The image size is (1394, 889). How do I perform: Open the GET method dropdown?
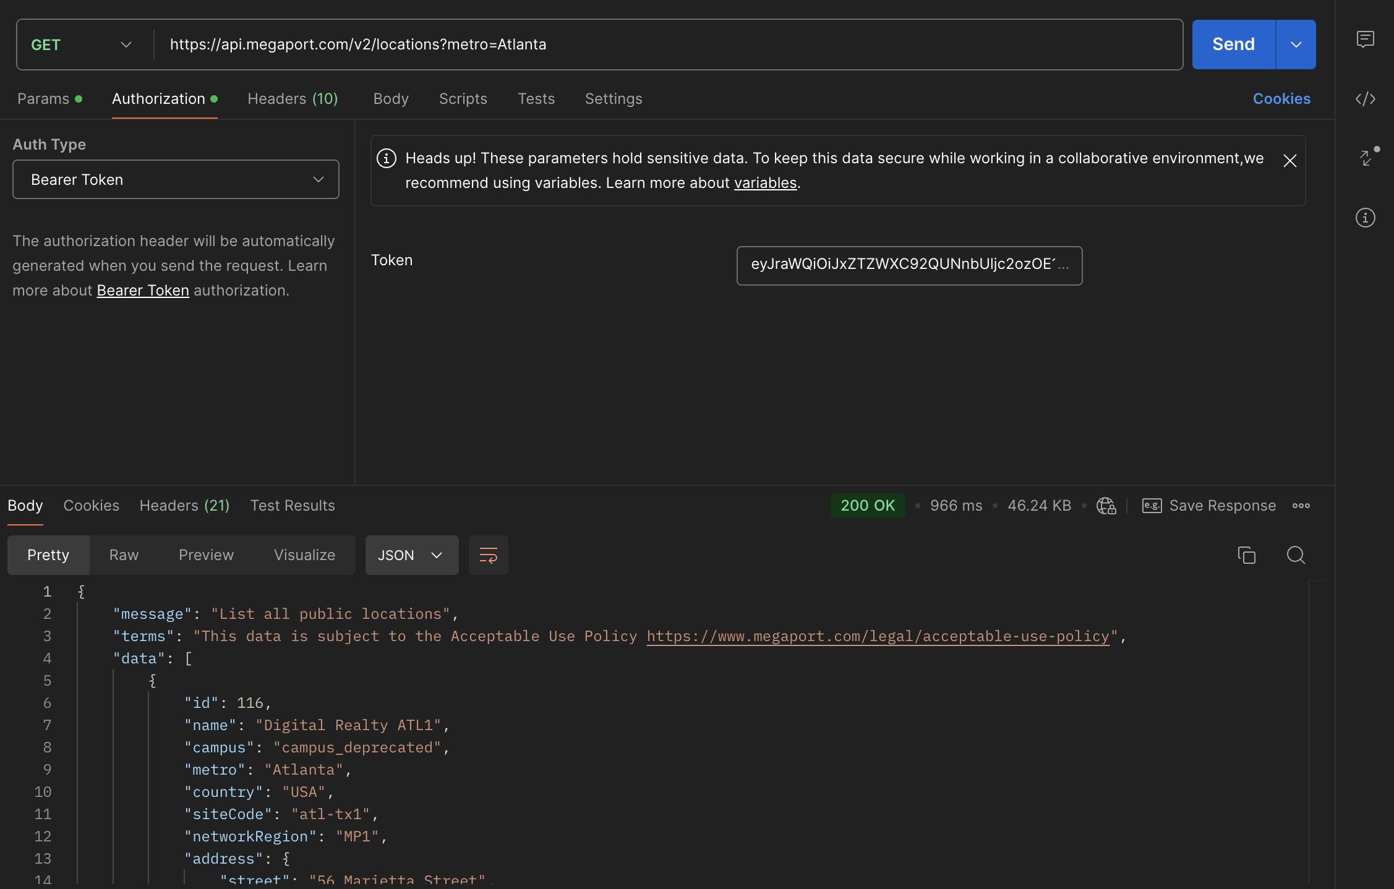coord(82,45)
